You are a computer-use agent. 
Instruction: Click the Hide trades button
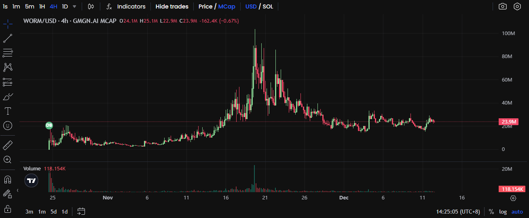click(x=172, y=6)
